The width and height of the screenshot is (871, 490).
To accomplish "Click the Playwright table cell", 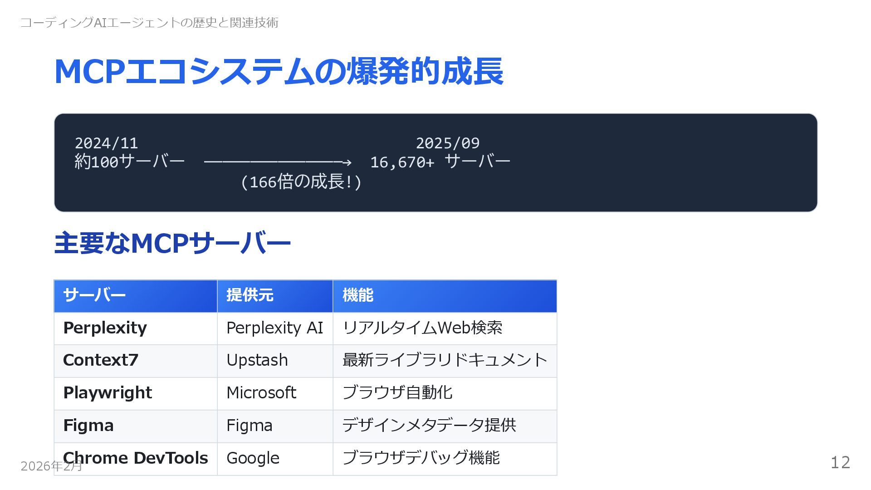I will pos(108,393).
